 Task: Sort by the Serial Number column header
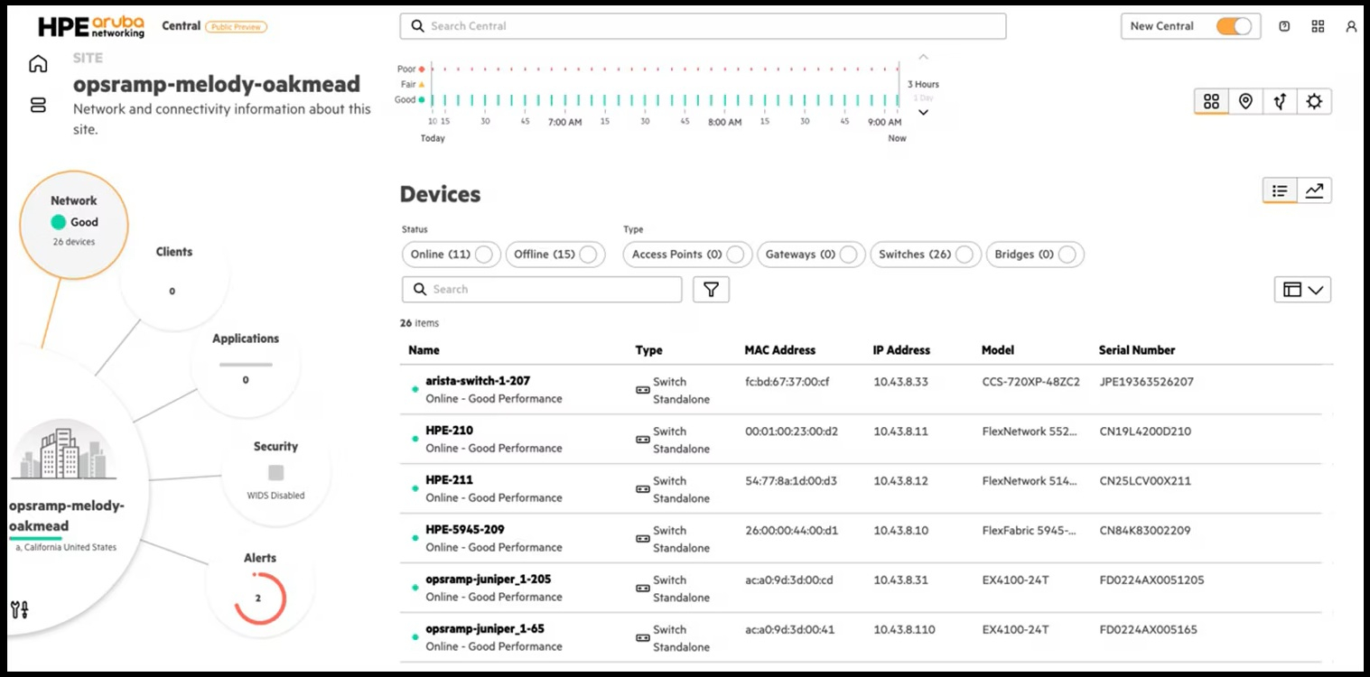pos(1137,350)
